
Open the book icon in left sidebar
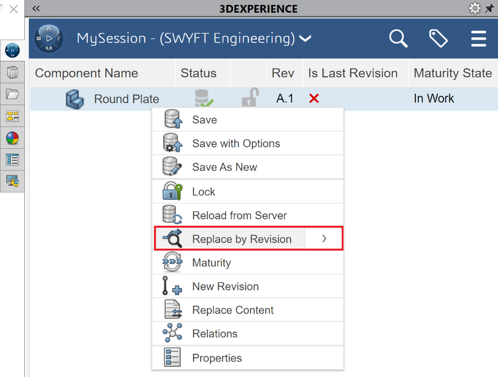click(x=12, y=72)
